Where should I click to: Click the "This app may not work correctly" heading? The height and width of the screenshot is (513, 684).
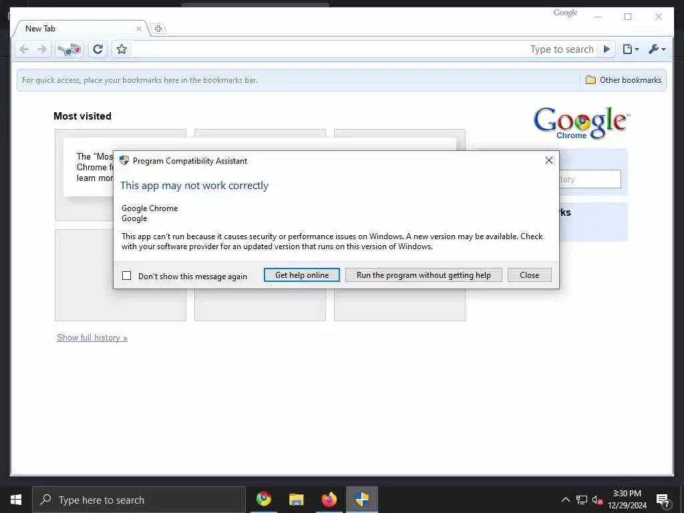(x=194, y=186)
